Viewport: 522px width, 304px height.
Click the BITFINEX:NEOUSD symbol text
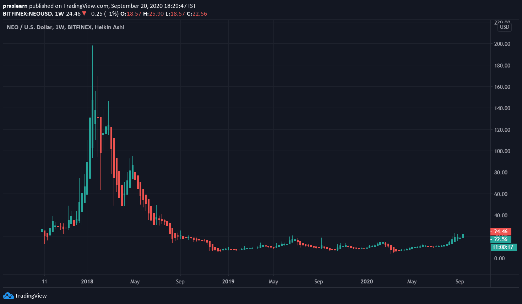coord(28,14)
